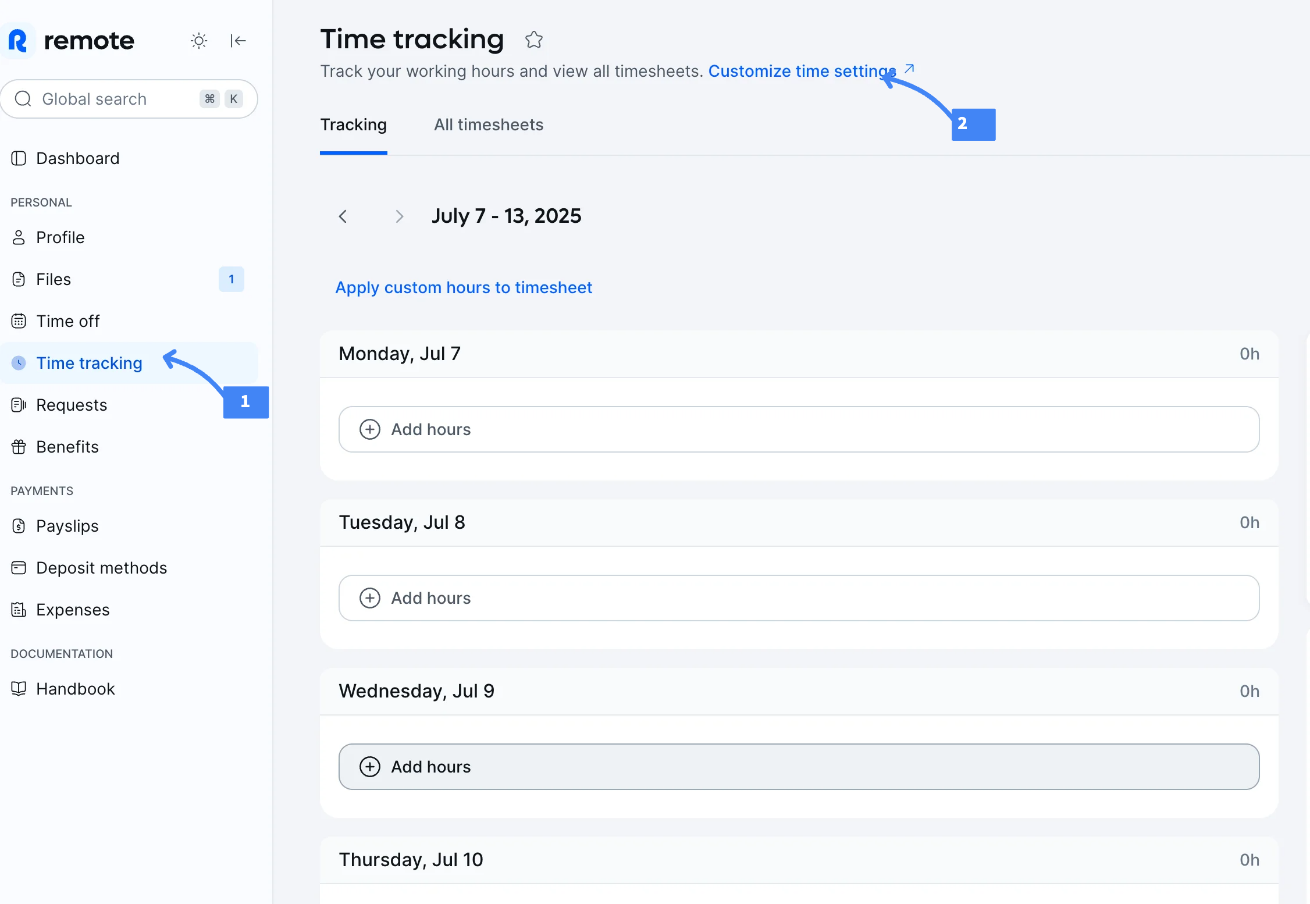Viewport: 1310px width, 904px height.
Task: Collapse the sidebar with the arrow icon
Action: (x=238, y=41)
